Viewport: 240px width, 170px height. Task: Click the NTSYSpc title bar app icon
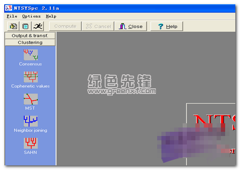point(8,8)
